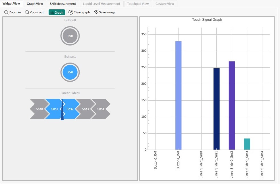Click the teal LinearSlider0_Sns3 bar
The image size is (280, 184).
tap(247, 144)
